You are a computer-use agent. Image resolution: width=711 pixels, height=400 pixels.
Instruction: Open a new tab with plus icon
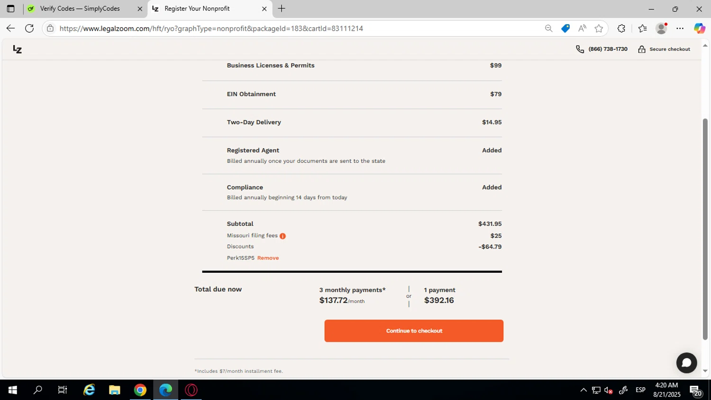[282, 9]
